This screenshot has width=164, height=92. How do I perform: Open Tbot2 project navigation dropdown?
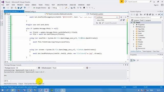(45, 14)
